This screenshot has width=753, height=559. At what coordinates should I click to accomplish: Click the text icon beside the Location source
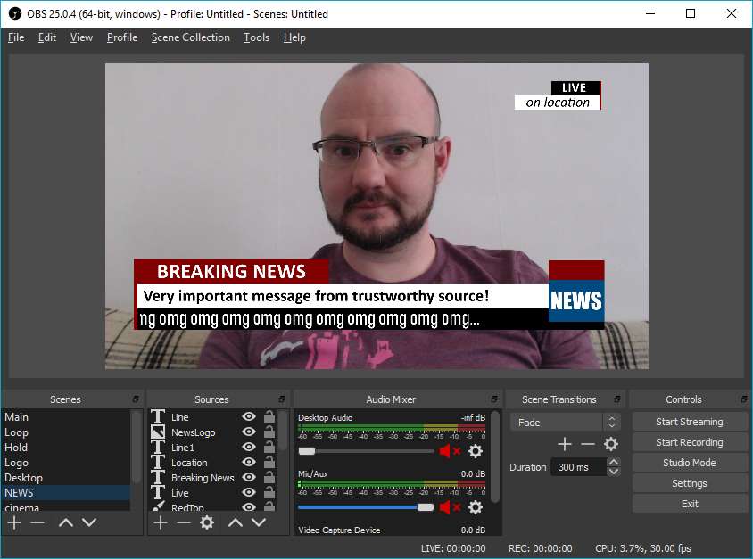point(158,463)
